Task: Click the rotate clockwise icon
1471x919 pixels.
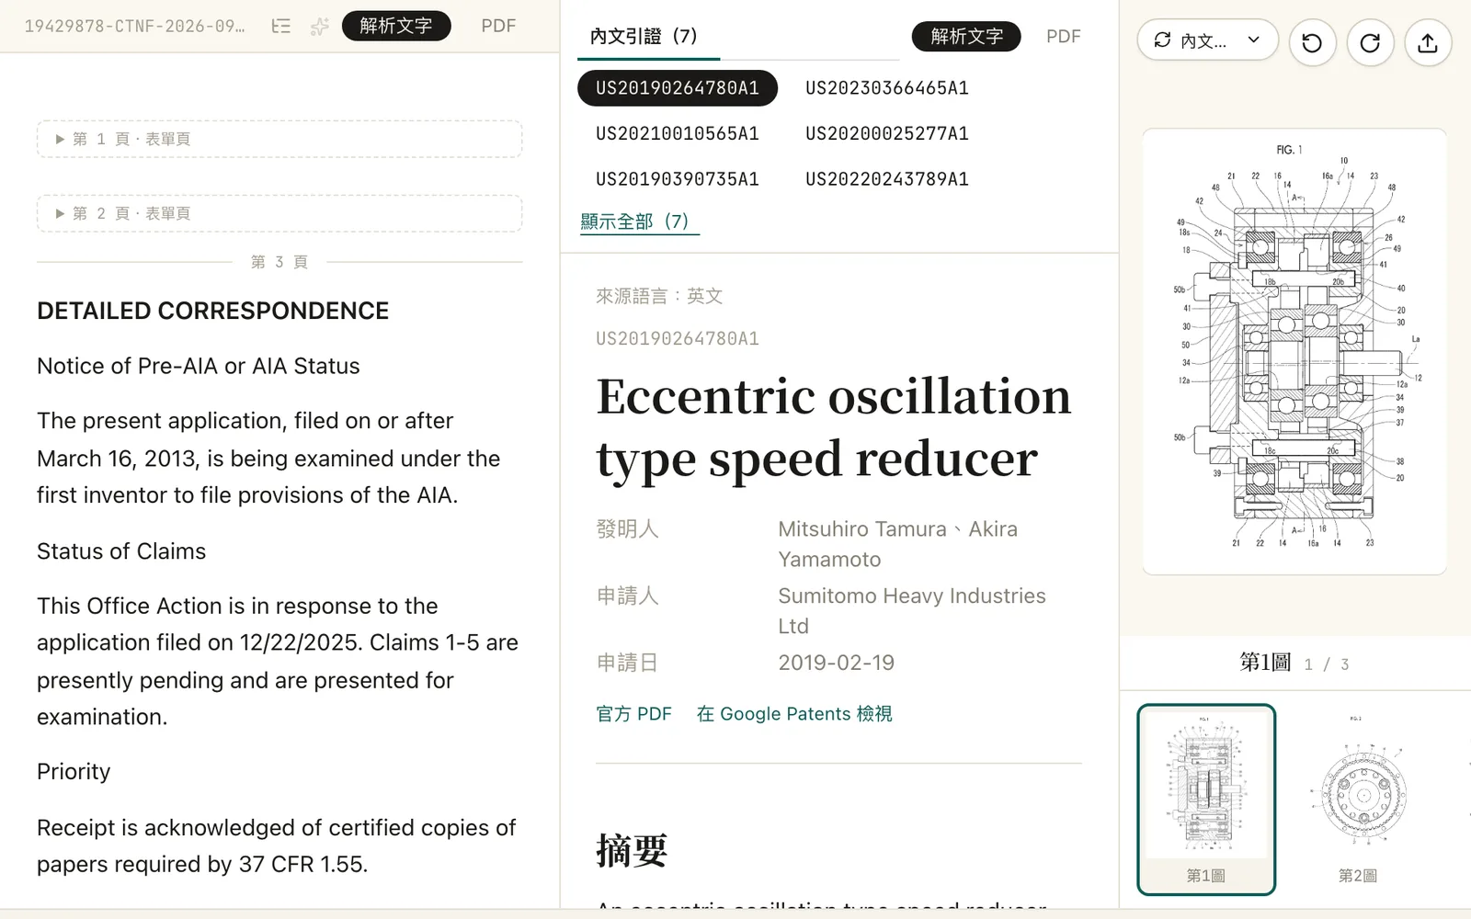Action: [x=1370, y=42]
